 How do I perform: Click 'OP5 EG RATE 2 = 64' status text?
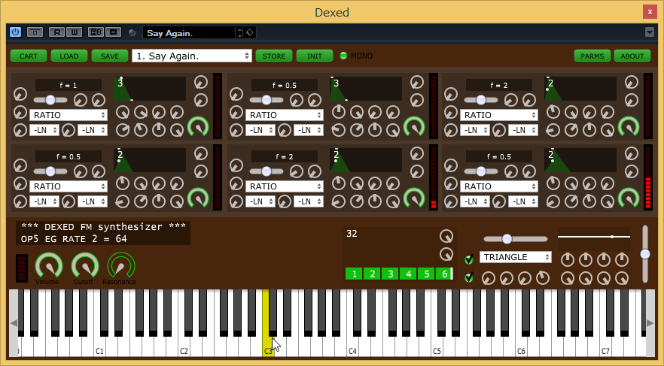point(74,239)
